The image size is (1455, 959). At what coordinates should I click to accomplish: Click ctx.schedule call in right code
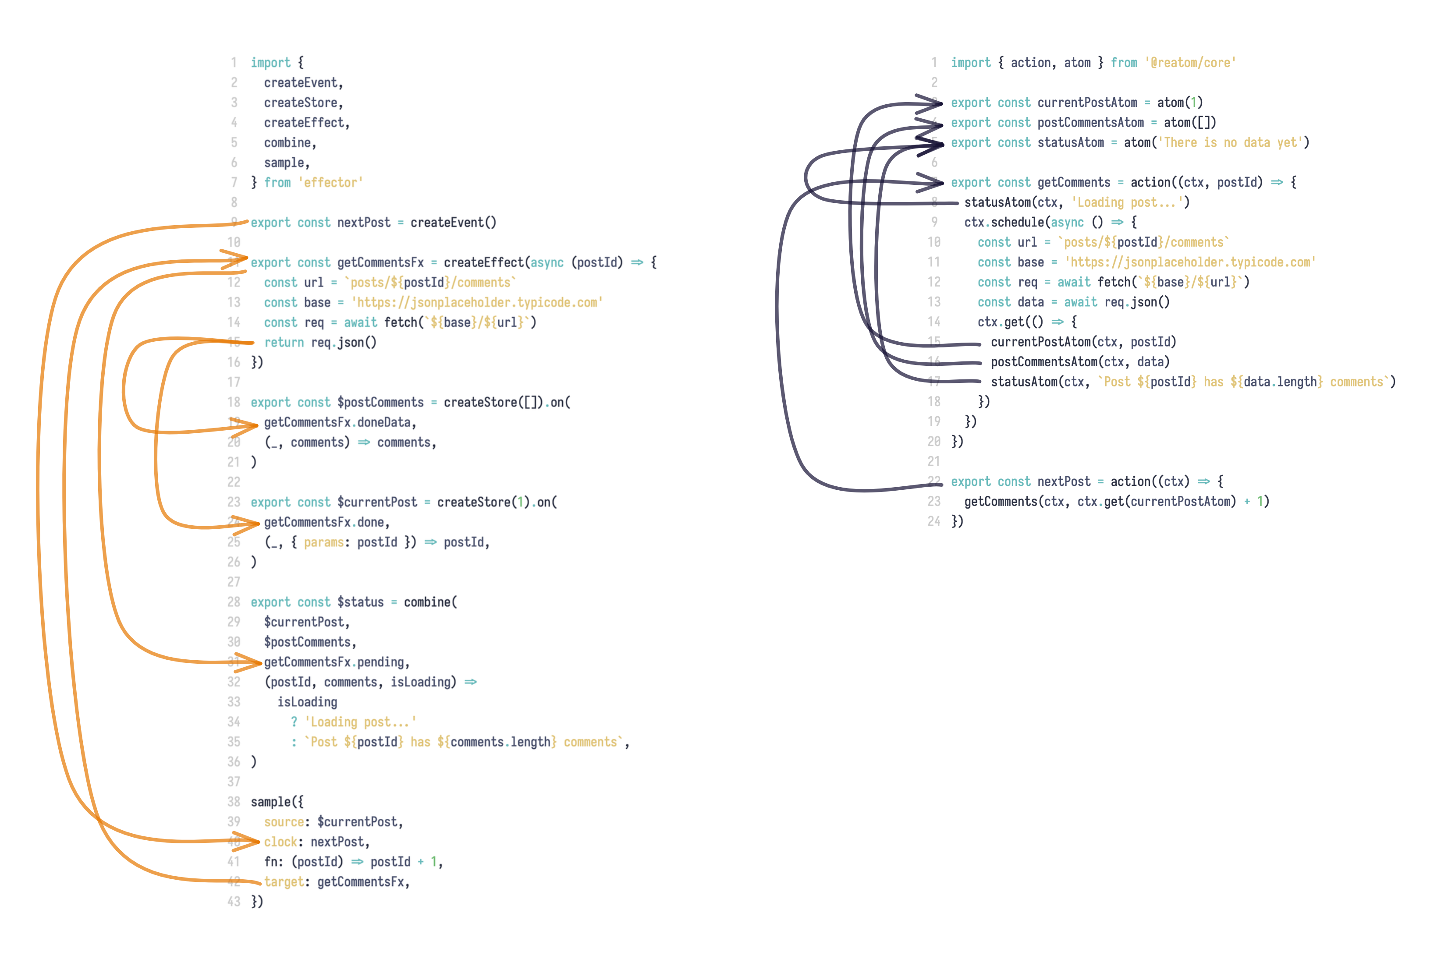pyautogui.click(x=1004, y=222)
